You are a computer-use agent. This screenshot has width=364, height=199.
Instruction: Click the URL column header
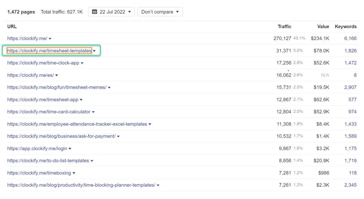pyautogui.click(x=12, y=27)
